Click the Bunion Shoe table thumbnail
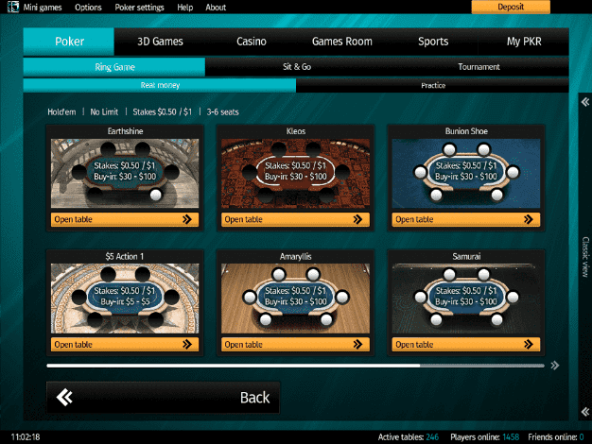Image resolution: width=592 pixels, height=444 pixels. coord(466,173)
